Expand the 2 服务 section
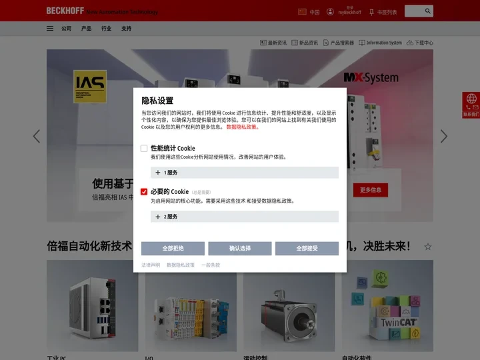 point(244,217)
